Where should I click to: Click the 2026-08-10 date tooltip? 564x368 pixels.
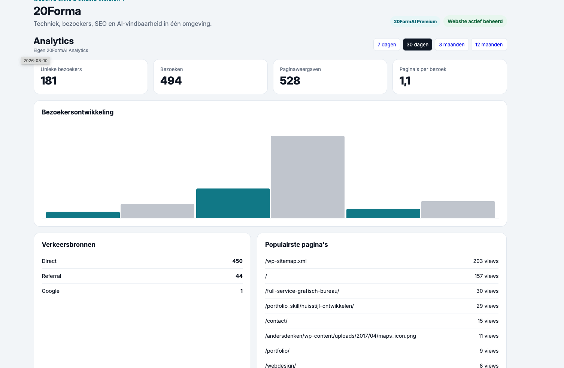[36, 61]
